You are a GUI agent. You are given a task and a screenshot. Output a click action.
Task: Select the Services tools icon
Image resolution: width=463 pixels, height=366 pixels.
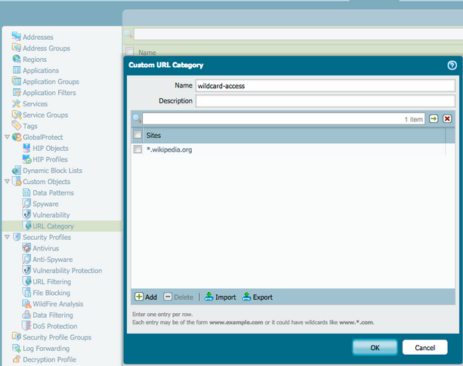click(x=17, y=103)
